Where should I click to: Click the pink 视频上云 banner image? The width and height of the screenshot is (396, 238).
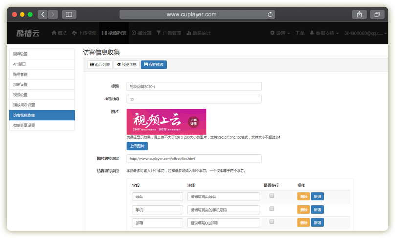(x=166, y=121)
